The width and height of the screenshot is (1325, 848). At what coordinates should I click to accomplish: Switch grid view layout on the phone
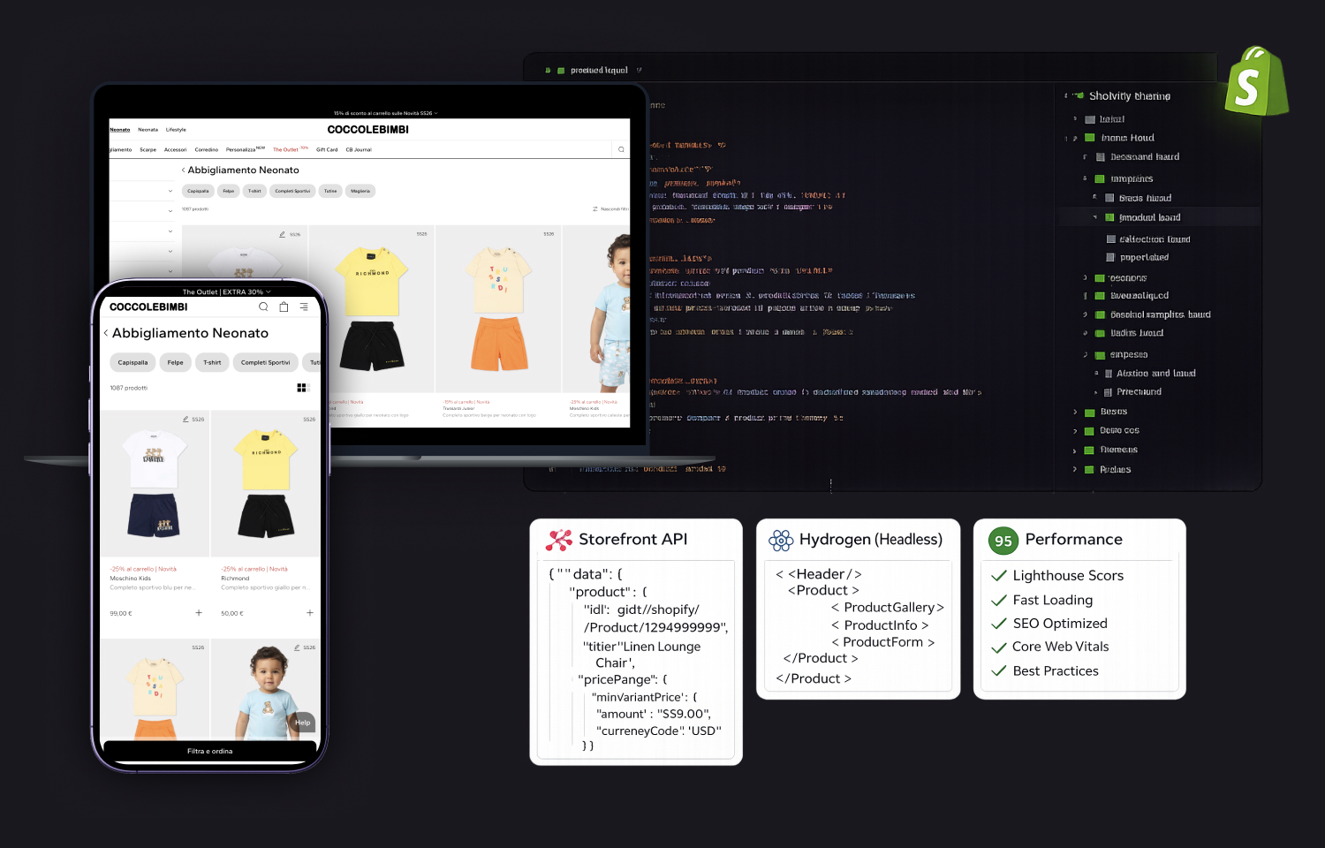pos(303,388)
